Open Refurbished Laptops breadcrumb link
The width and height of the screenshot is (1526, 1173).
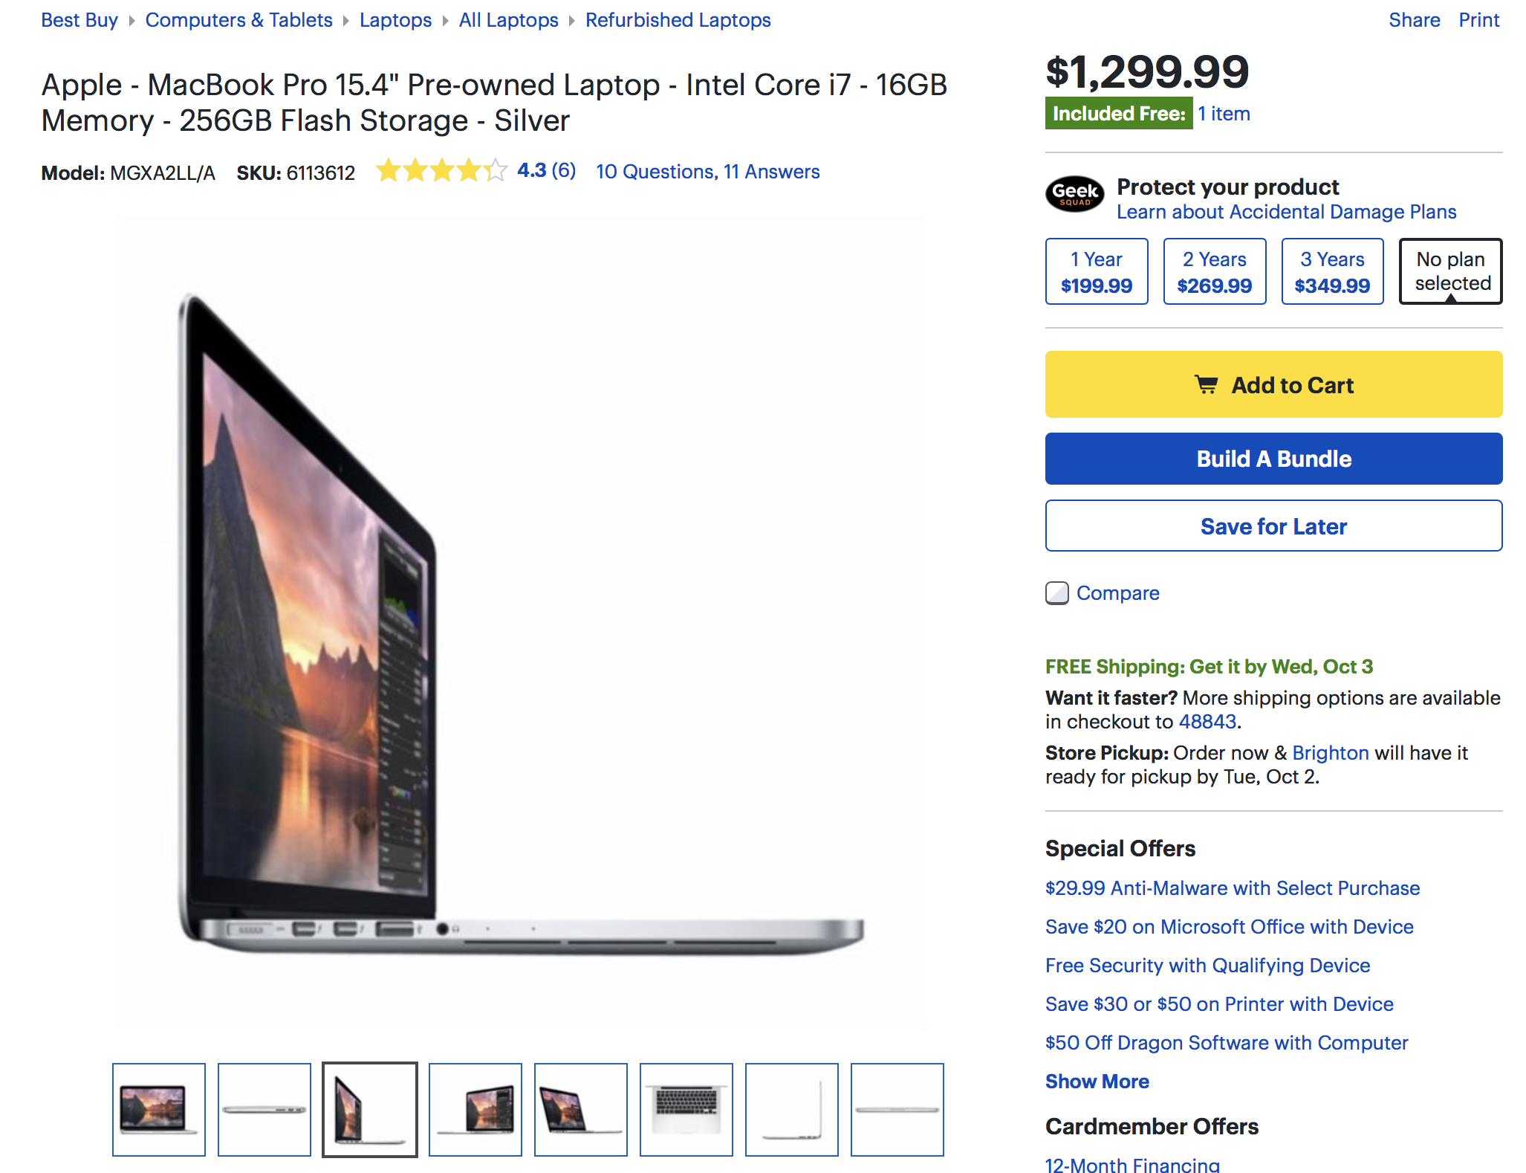(678, 20)
